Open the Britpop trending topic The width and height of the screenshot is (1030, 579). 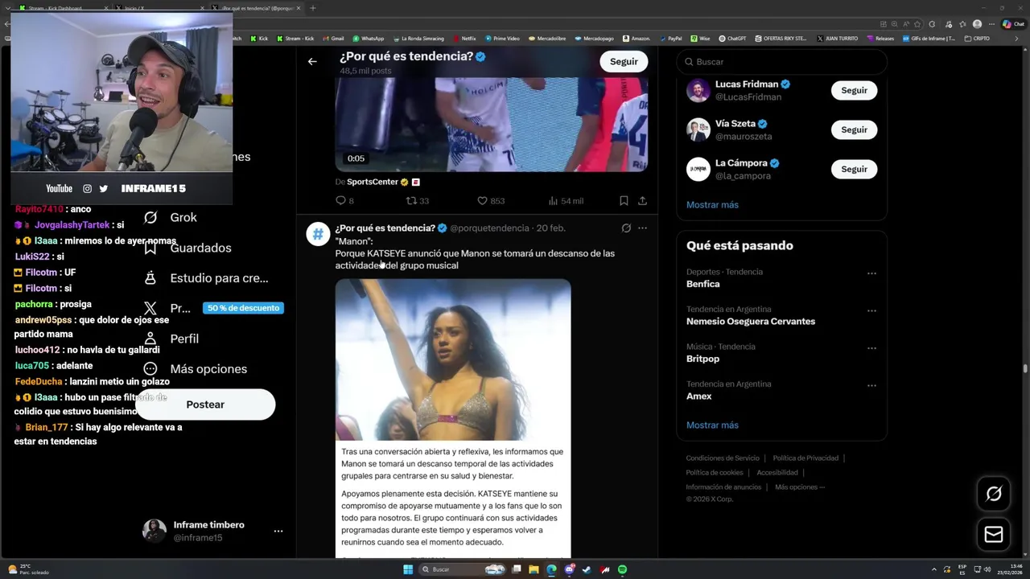click(x=702, y=359)
